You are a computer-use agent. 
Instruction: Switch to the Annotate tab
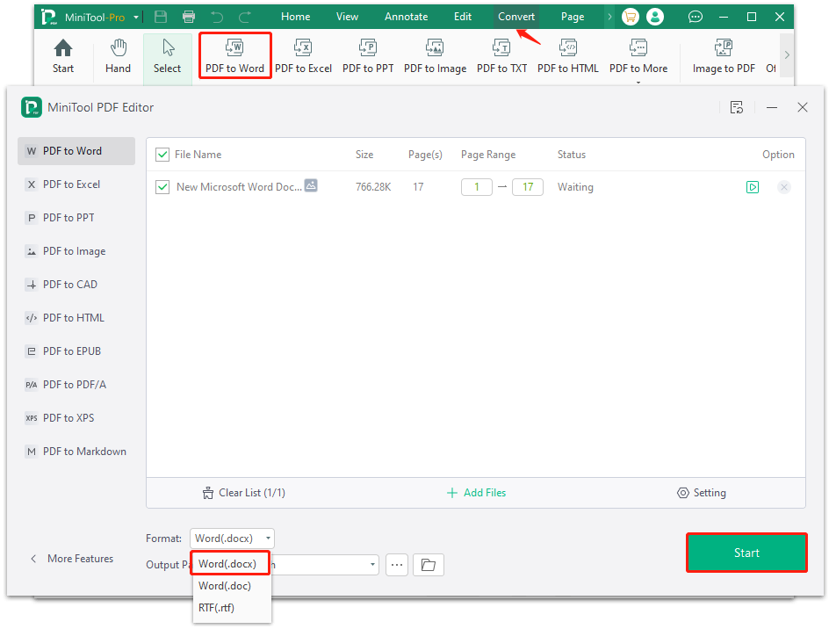406,17
